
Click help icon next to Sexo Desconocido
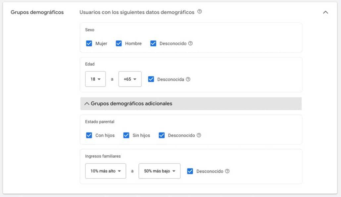(x=190, y=43)
